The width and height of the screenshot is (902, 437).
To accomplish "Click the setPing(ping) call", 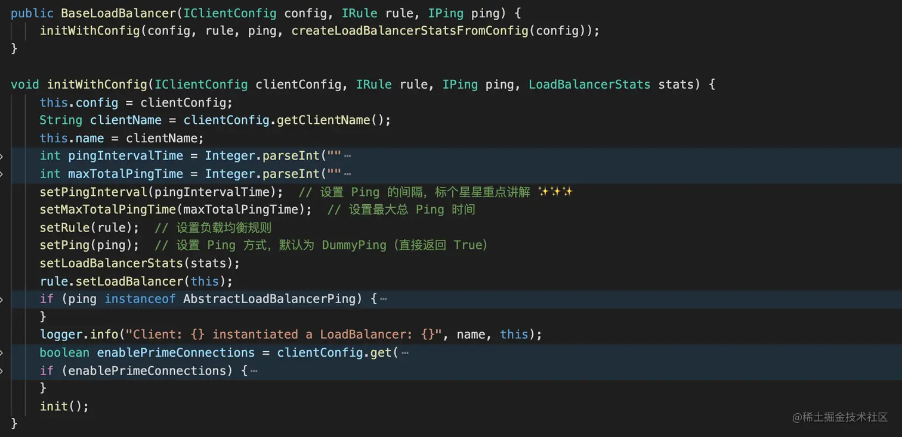I will click(x=89, y=245).
